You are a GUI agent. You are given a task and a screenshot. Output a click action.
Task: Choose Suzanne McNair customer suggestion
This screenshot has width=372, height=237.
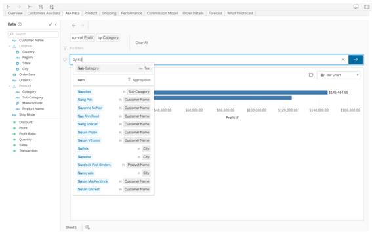coord(114,108)
